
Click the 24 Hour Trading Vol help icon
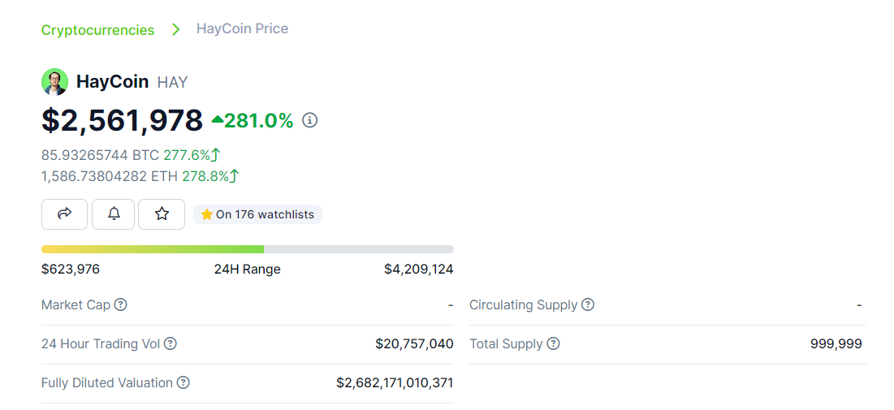(x=171, y=344)
